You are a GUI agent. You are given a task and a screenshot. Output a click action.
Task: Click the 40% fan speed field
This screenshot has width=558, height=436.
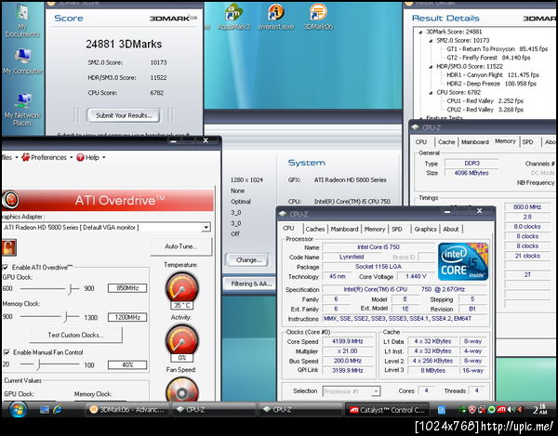(127, 364)
